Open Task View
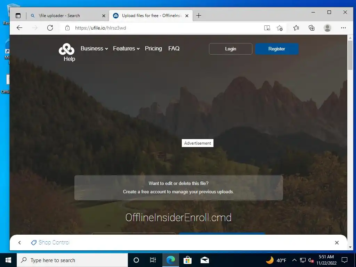356x267 pixels. (153, 260)
